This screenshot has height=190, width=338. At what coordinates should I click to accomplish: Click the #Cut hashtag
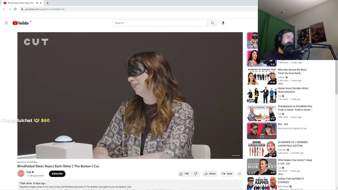point(24,162)
